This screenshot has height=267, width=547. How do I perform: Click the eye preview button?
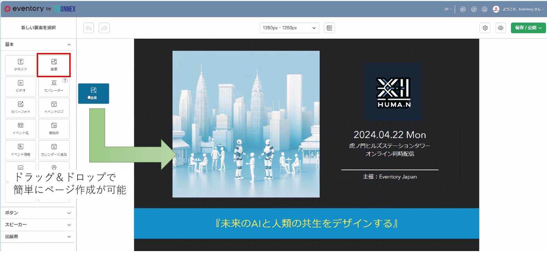pyautogui.click(x=501, y=28)
